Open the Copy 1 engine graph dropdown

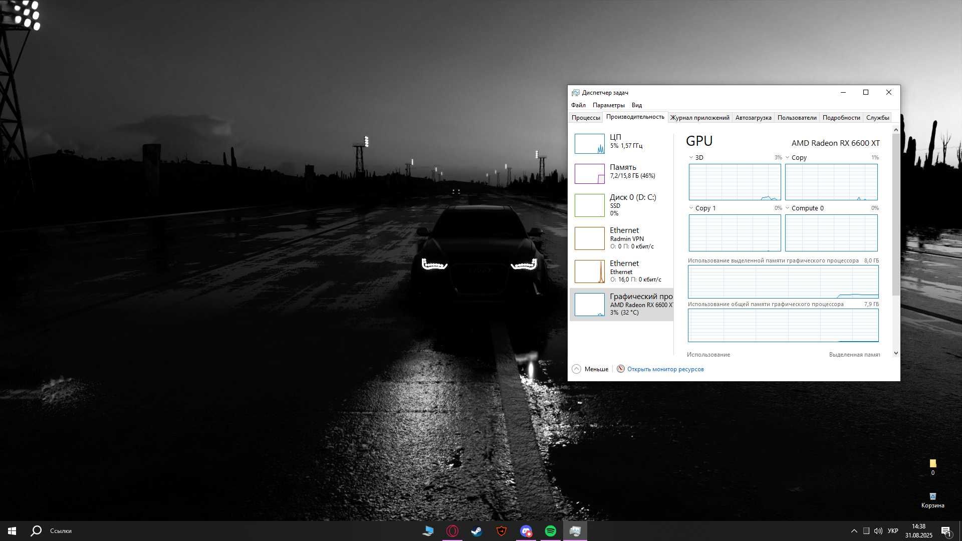(691, 208)
